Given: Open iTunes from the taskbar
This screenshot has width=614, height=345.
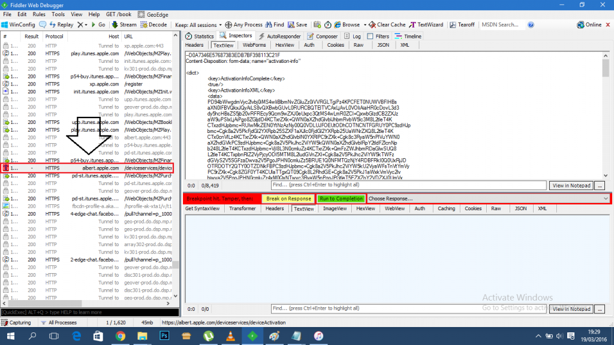Looking at the screenshot, I should tap(318, 336).
